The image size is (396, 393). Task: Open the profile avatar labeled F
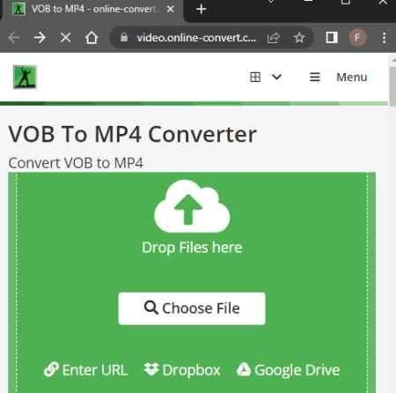[357, 38]
